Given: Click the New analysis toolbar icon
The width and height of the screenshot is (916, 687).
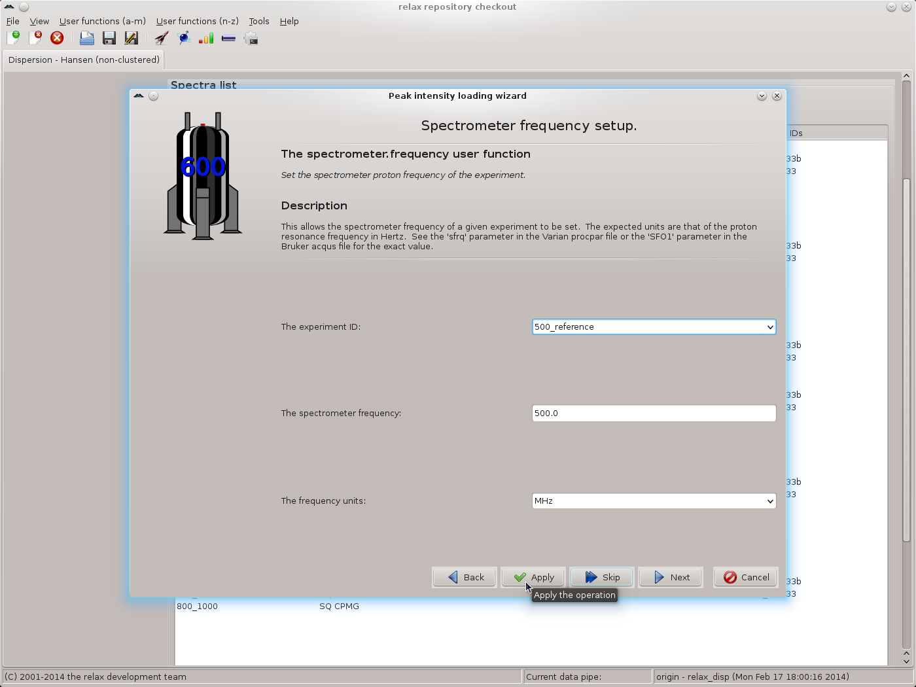Looking at the screenshot, I should [x=13, y=38].
